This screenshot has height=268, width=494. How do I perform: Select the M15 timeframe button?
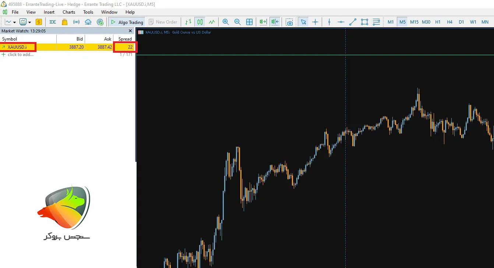coord(414,22)
